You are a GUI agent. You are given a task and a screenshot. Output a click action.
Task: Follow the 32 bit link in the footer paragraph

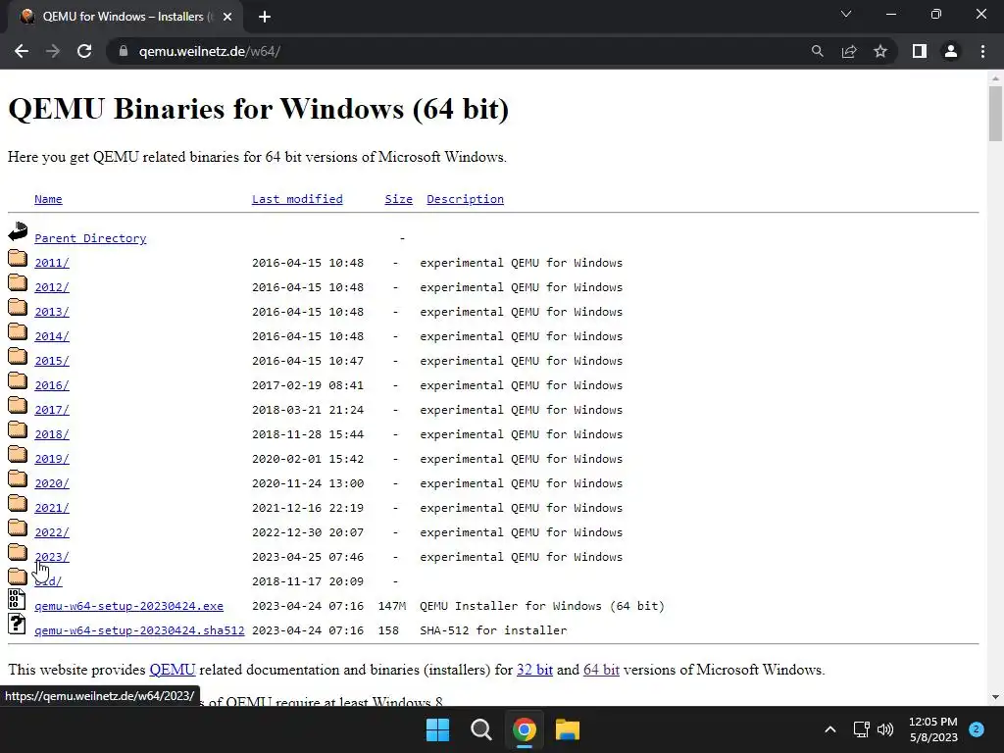[x=534, y=670]
